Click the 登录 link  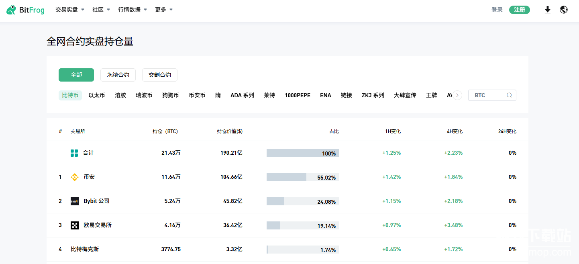pos(497,10)
